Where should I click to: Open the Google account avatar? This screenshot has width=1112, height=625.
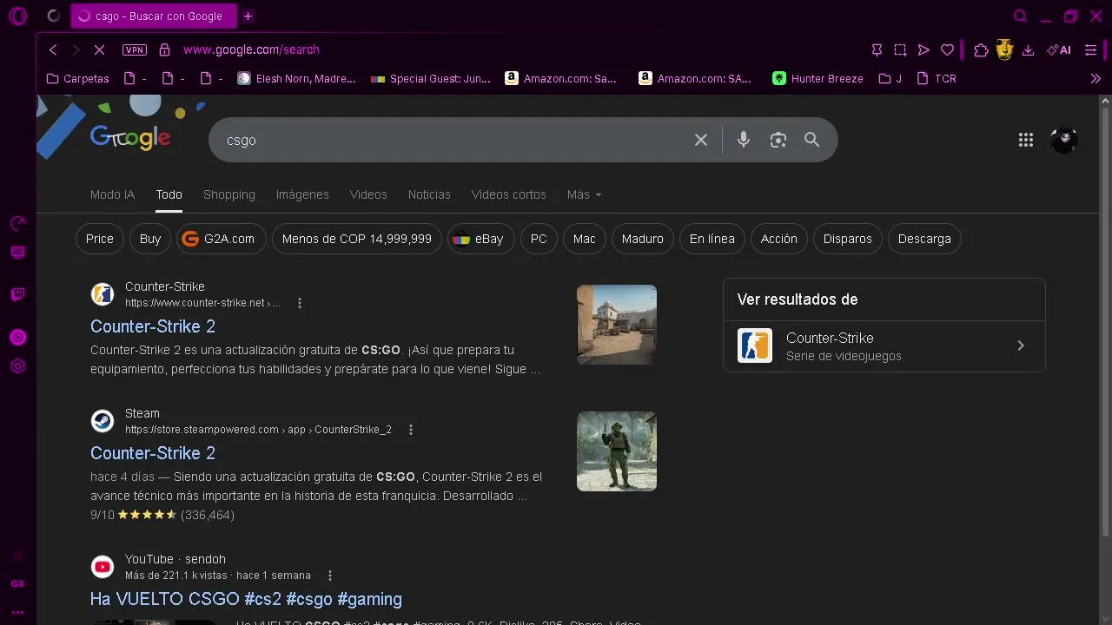click(1064, 140)
